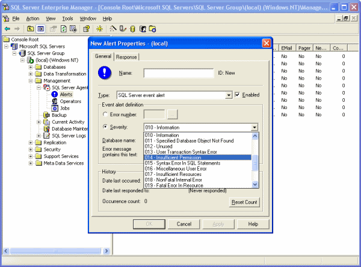This screenshot has width=361, height=267.
Task: Click the tree pane horizontal scrollbar thumb
Action: click(x=55, y=251)
